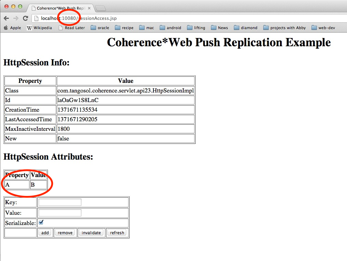Close the Coherence*Web tab
The height and width of the screenshot is (261, 347).
pos(89,8)
